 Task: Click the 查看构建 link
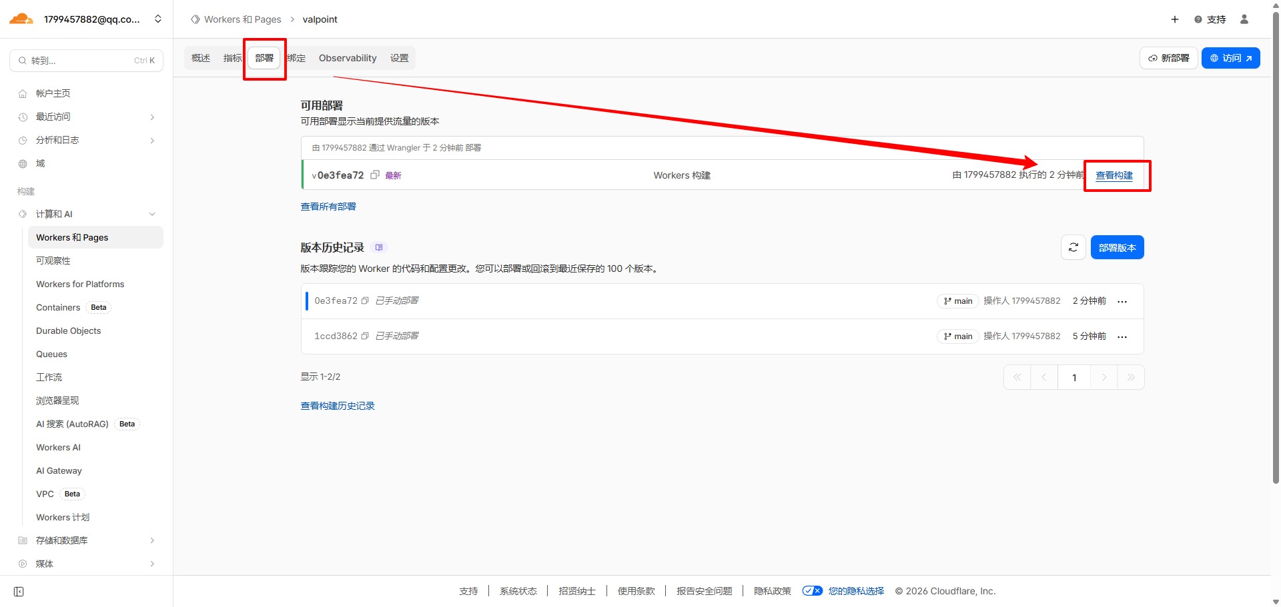pos(1114,175)
